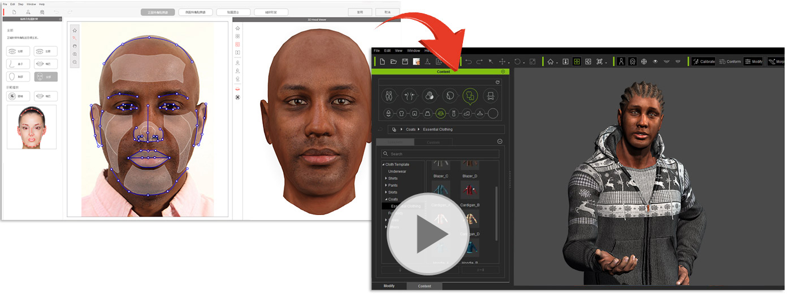Click the Calibrate toolbar button
This screenshot has height=294, width=788.
coord(704,62)
